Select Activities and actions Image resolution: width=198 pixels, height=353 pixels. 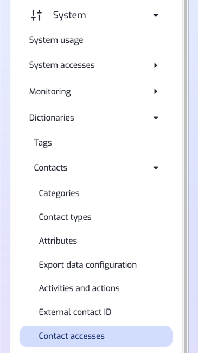point(79,288)
